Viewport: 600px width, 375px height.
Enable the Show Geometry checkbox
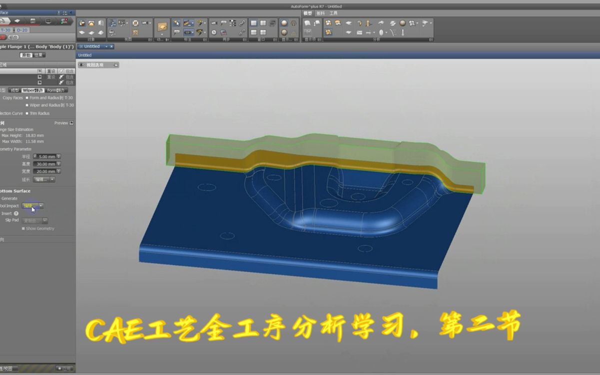(23, 228)
